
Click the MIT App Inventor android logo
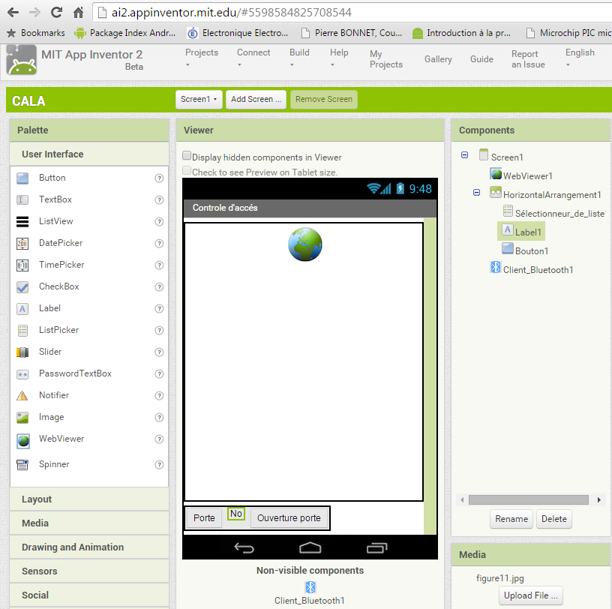click(x=21, y=60)
